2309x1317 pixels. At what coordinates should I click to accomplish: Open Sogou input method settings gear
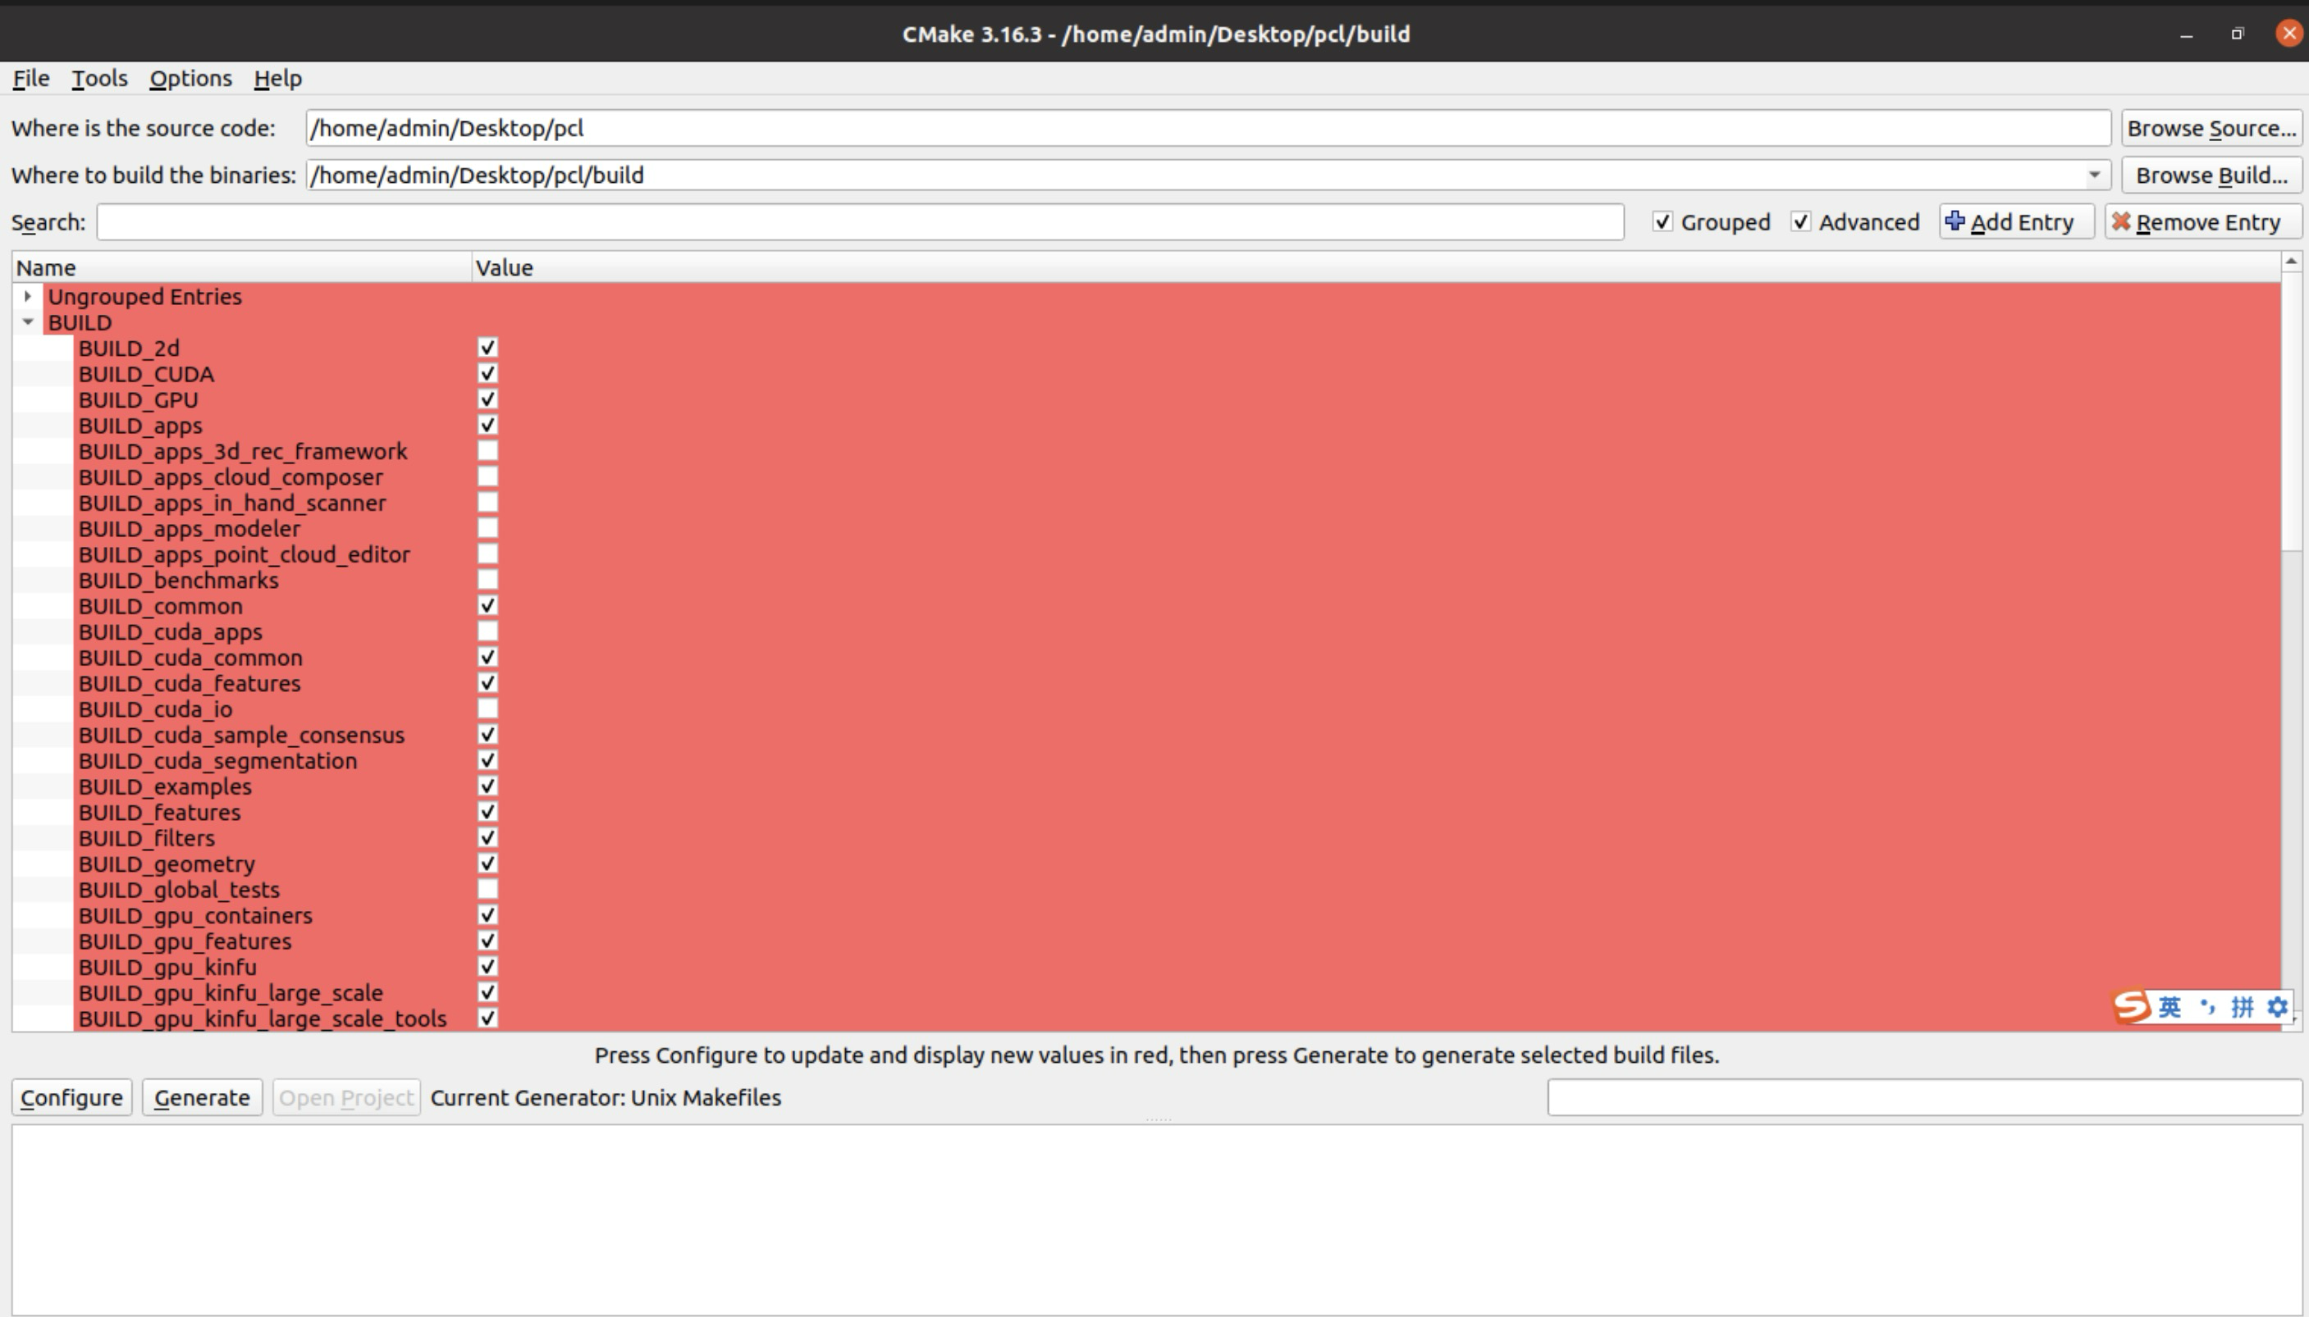tap(2277, 1007)
